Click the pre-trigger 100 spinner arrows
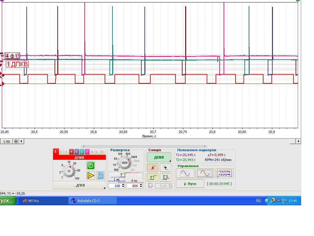Viewport: 314px width, 236px height. [x=123, y=186]
